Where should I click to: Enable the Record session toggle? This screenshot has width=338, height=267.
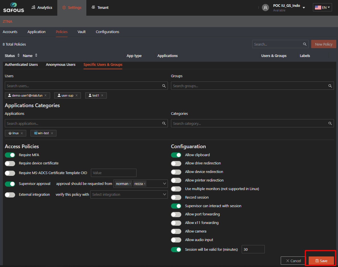[176, 197]
